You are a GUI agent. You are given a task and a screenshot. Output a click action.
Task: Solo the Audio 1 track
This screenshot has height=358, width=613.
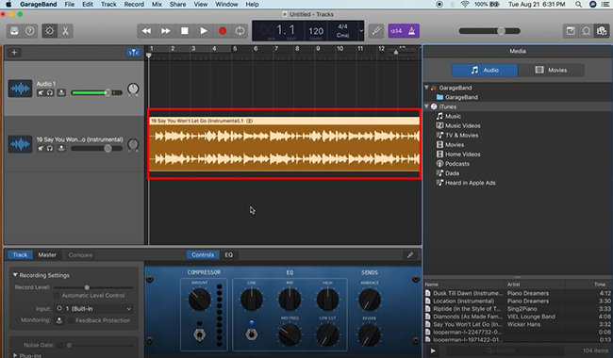[x=50, y=93]
